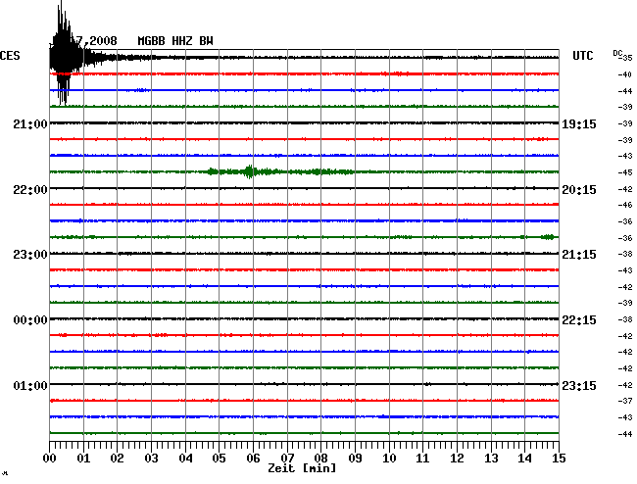
Task: Click the 04 minute axis tick label
Action: 185,459
